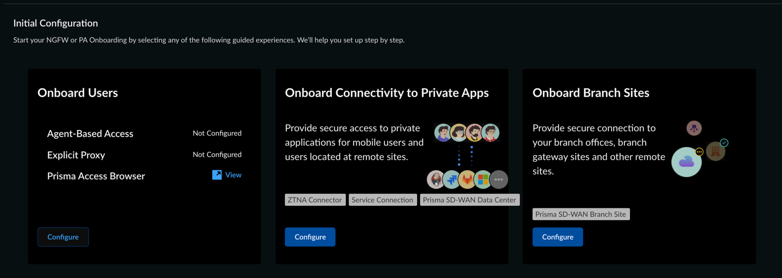
Task: Click the GitLab fox icon
Action: [x=467, y=179]
